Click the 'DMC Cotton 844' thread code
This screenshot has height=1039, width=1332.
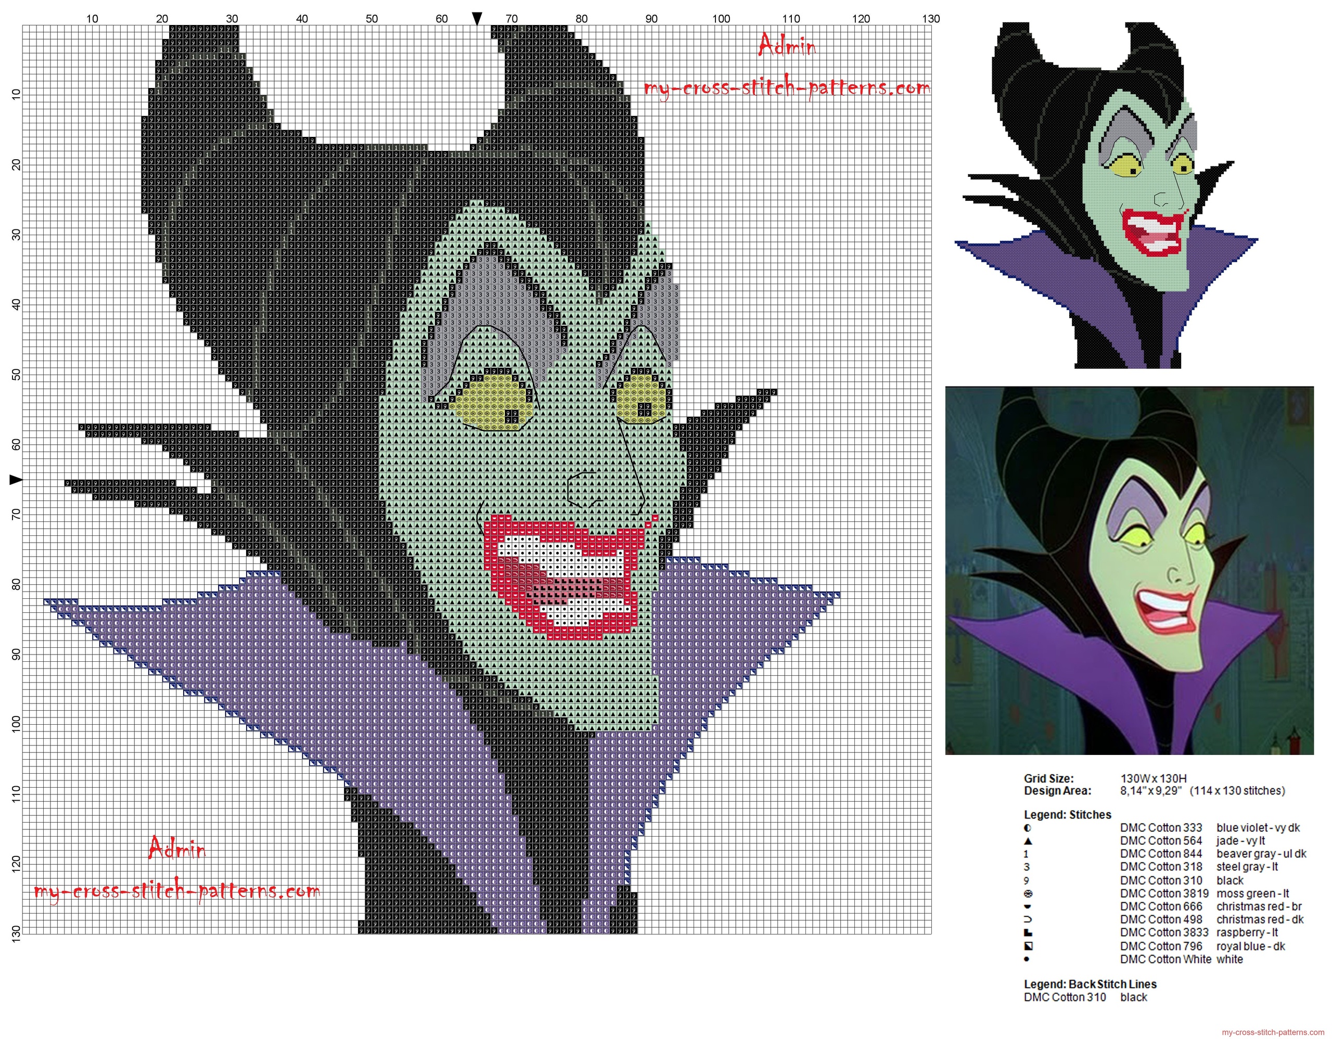click(x=1161, y=854)
